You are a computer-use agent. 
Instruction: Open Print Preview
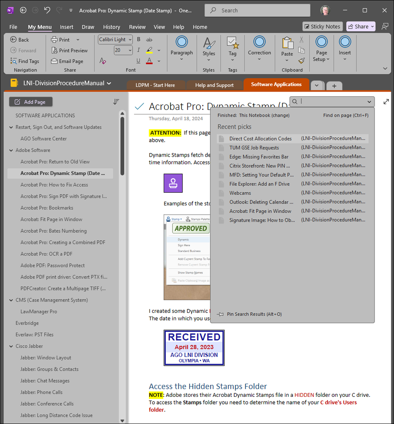pyautogui.click(x=70, y=51)
